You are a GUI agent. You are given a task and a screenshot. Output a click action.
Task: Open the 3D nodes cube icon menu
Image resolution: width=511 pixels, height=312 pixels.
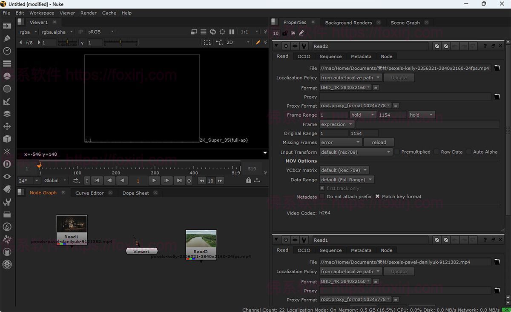7,139
